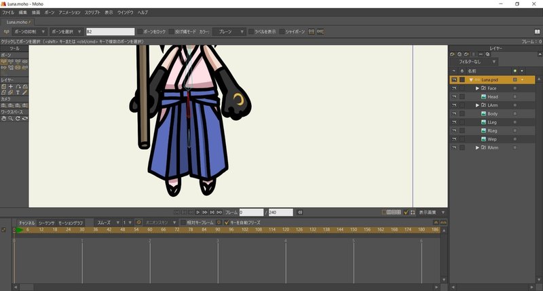
Task: Enable the 相対キーフレーム checkbox
Action: point(183,222)
